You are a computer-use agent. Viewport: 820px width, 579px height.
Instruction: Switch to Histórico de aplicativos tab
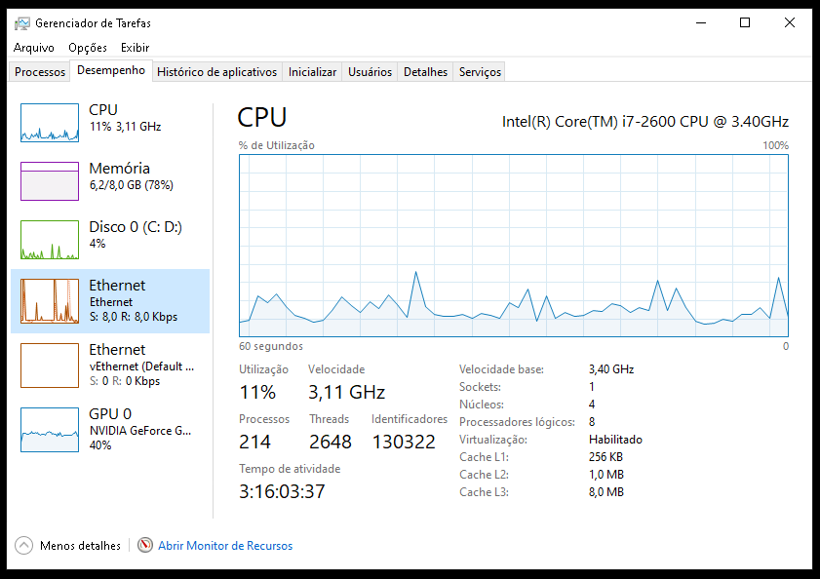point(217,72)
